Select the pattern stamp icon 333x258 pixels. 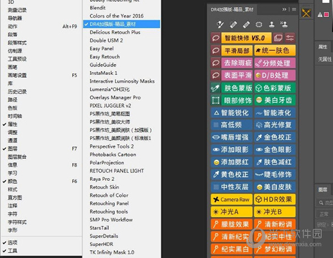tap(284, 24)
